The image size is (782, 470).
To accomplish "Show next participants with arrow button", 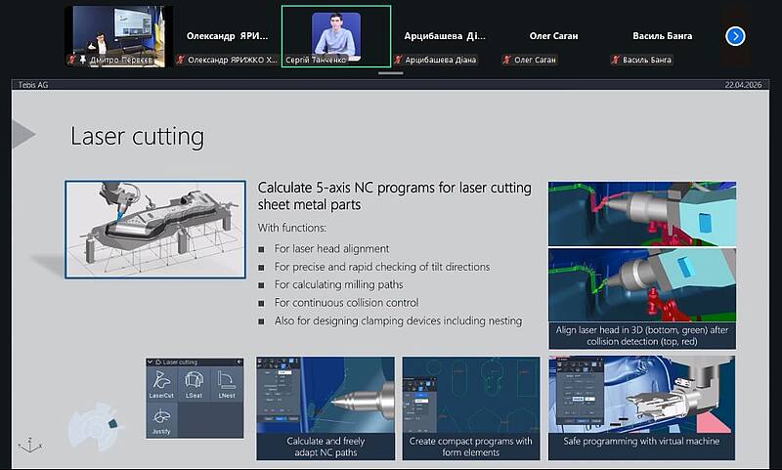I will (x=736, y=36).
